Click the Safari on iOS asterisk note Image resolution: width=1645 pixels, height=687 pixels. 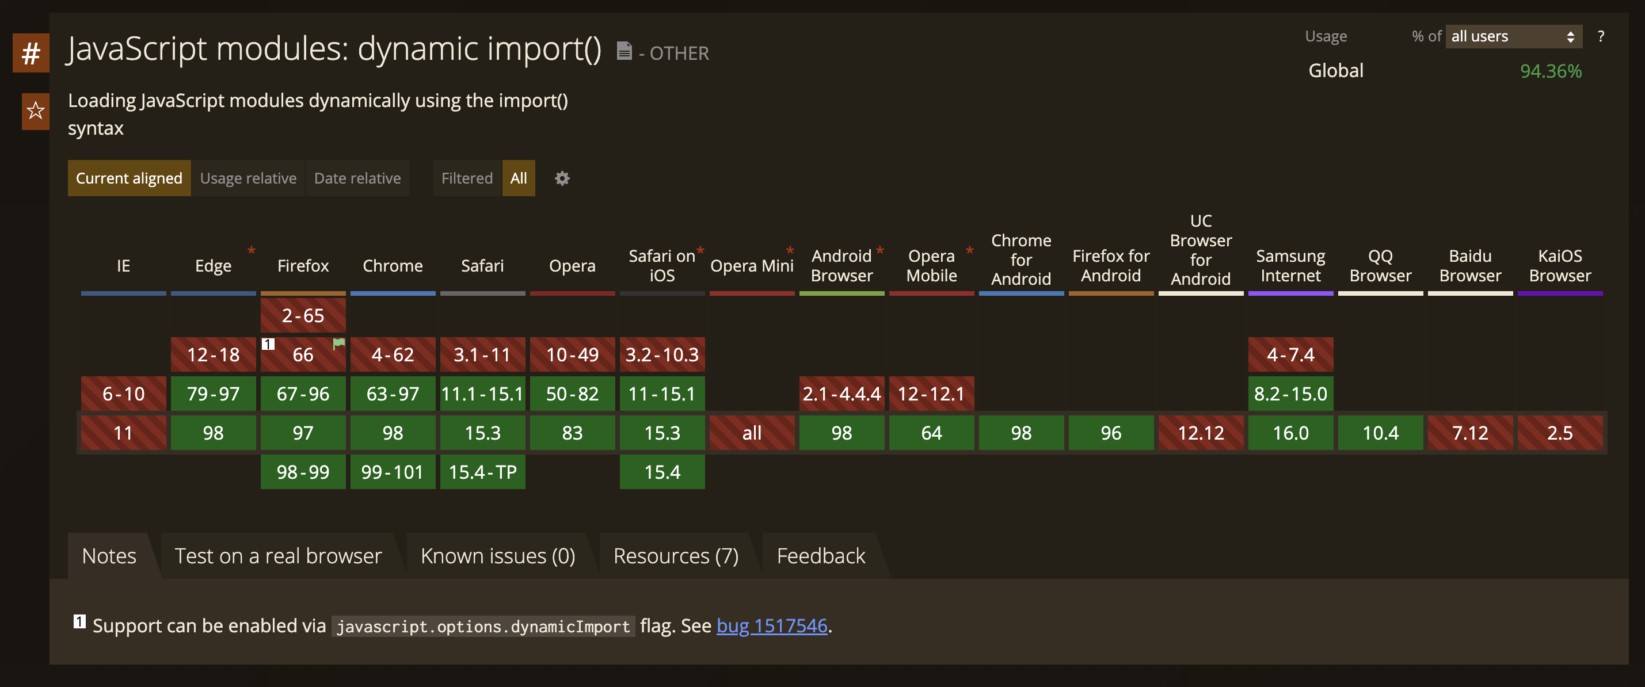[700, 251]
